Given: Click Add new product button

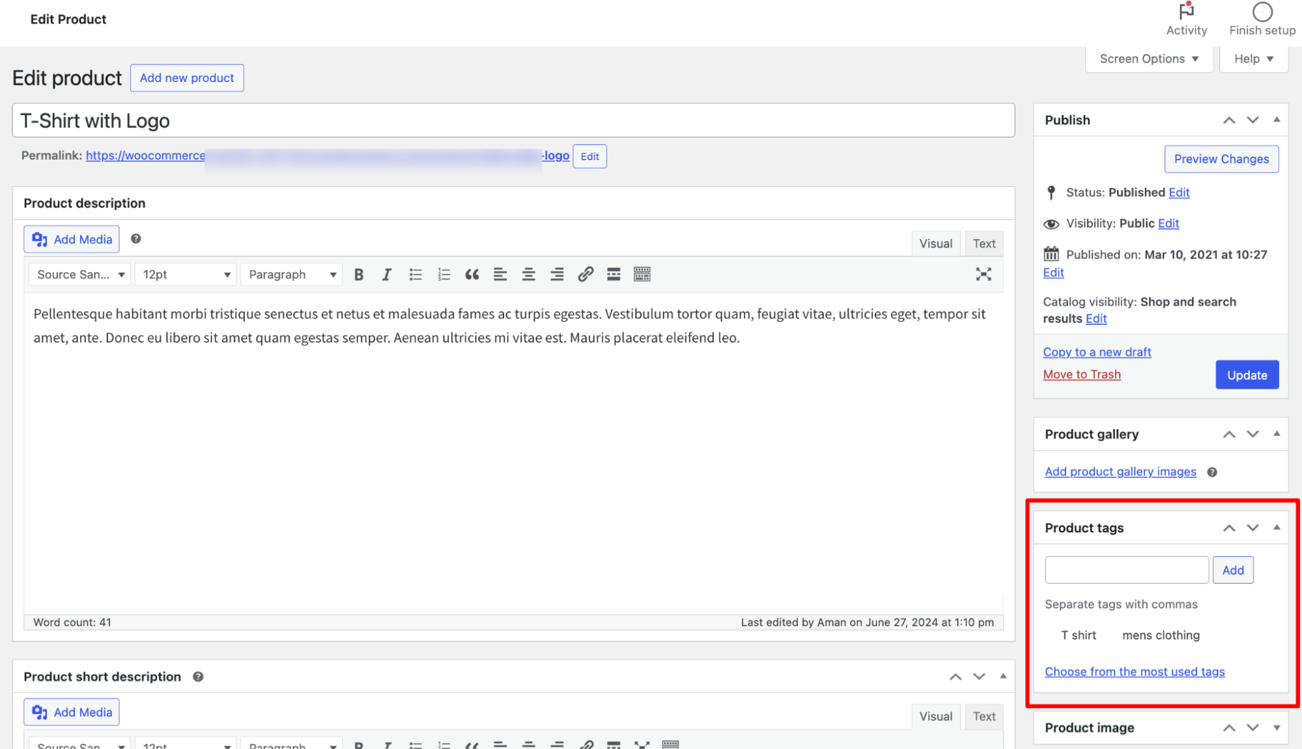Looking at the screenshot, I should click(187, 78).
